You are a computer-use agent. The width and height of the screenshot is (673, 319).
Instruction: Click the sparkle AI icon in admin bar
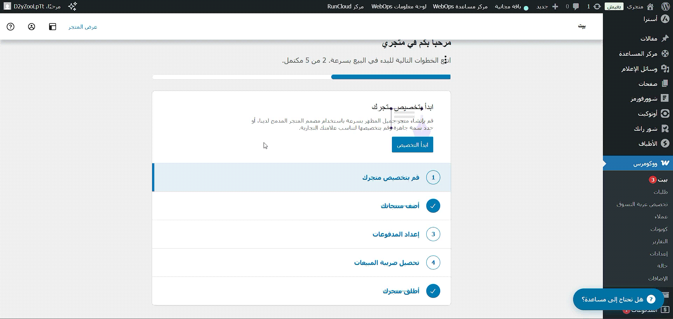click(73, 6)
